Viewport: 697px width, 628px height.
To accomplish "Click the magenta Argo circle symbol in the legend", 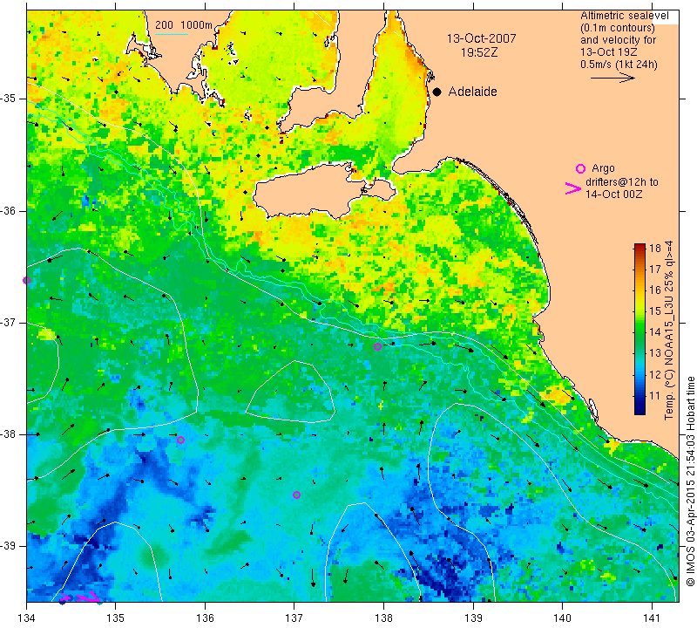I will 580,168.
